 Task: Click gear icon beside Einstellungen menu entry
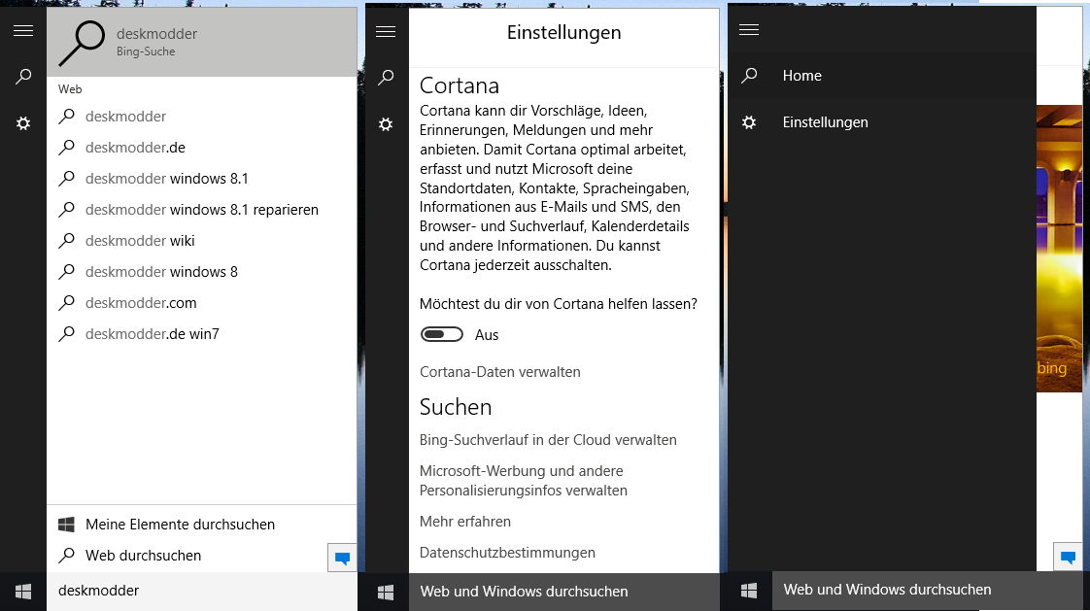click(x=749, y=122)
